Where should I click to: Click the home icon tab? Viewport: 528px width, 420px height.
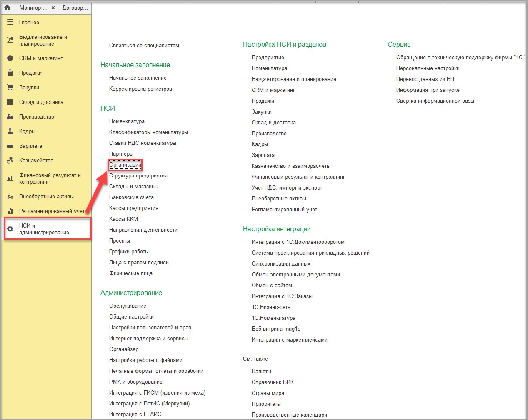[x=7, y=8]
